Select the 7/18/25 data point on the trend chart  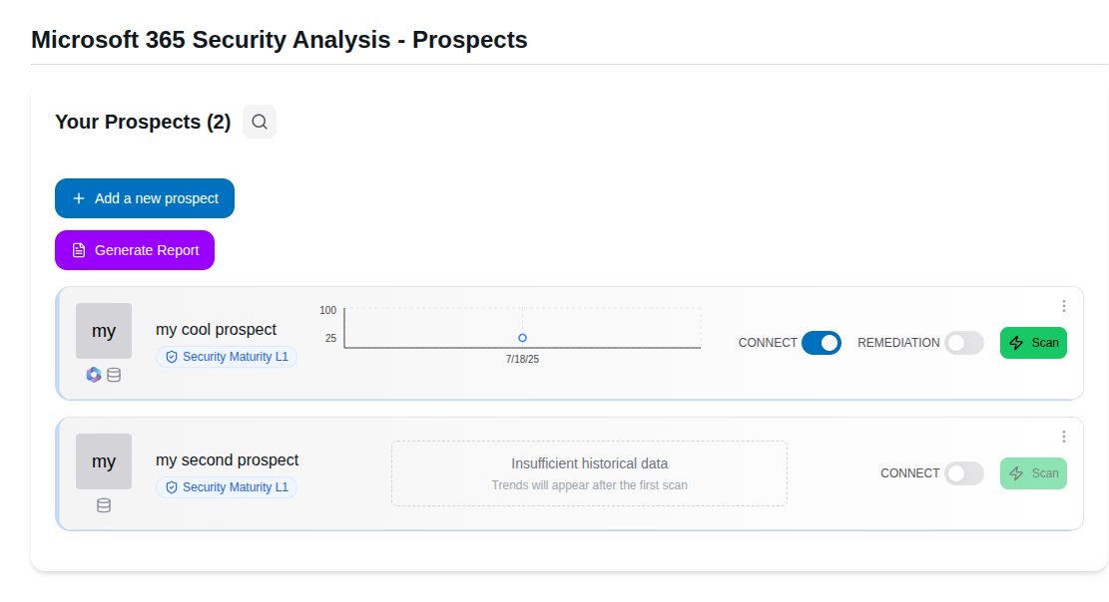[x=521, y=338]
